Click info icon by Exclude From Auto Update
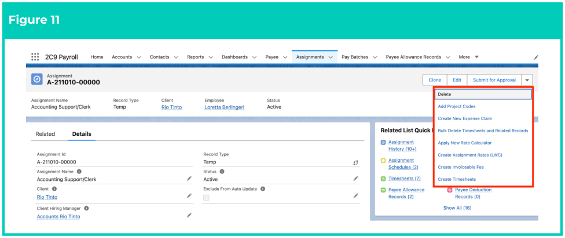Image resolution: width=565 pixels, height=238 pixels. click(263, 188)
